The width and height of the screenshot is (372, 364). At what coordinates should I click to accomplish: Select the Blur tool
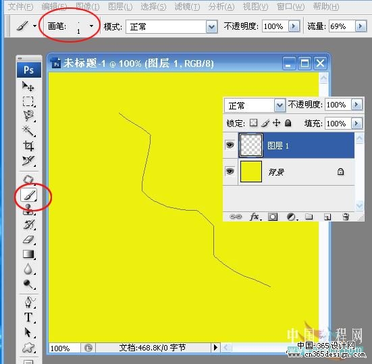click(x=28, y=269)
